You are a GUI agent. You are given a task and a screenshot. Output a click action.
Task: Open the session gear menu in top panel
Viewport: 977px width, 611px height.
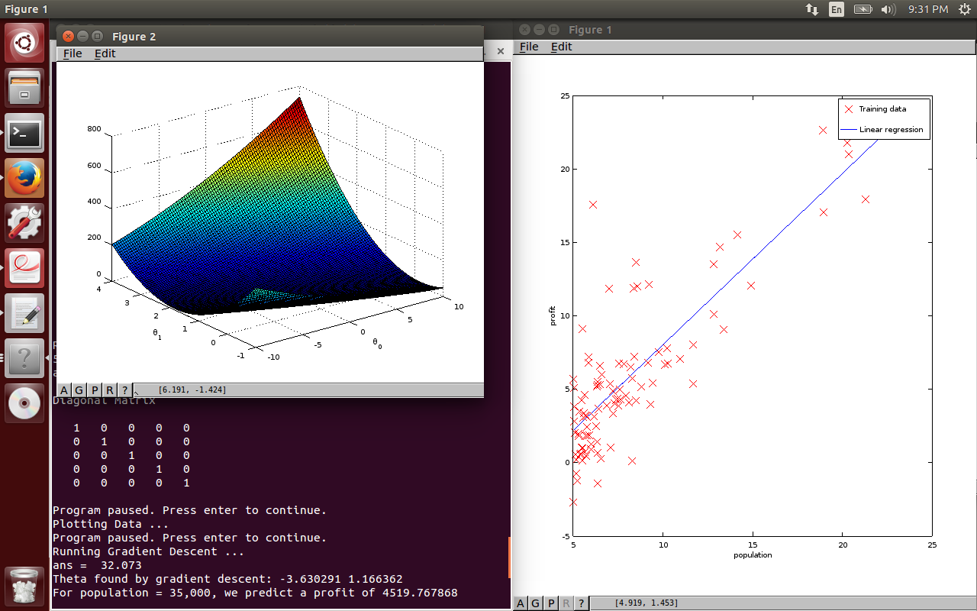click(962, 9)
